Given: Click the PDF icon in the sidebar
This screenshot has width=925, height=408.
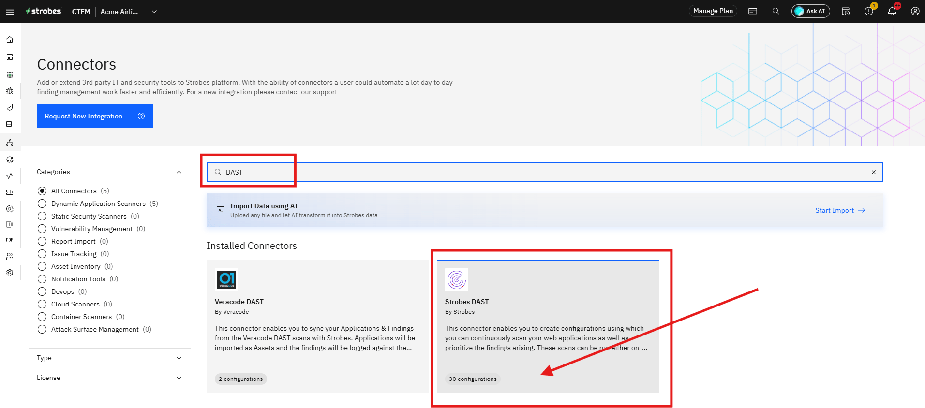Looking at the screenshot, I should coord(10,240).
